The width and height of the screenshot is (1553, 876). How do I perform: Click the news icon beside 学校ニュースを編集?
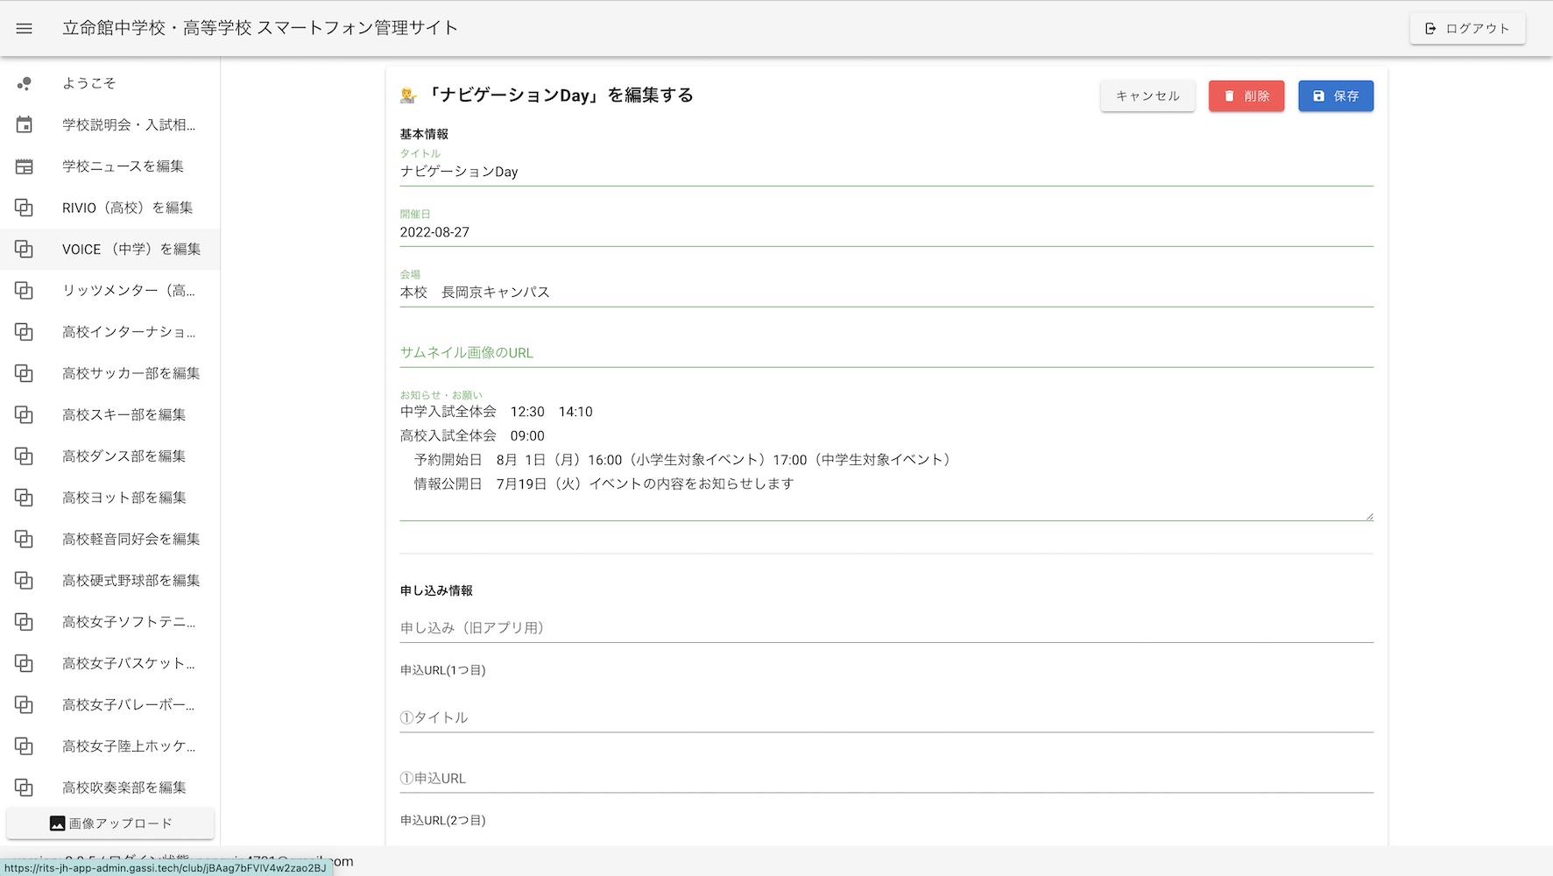coord(25,166)
